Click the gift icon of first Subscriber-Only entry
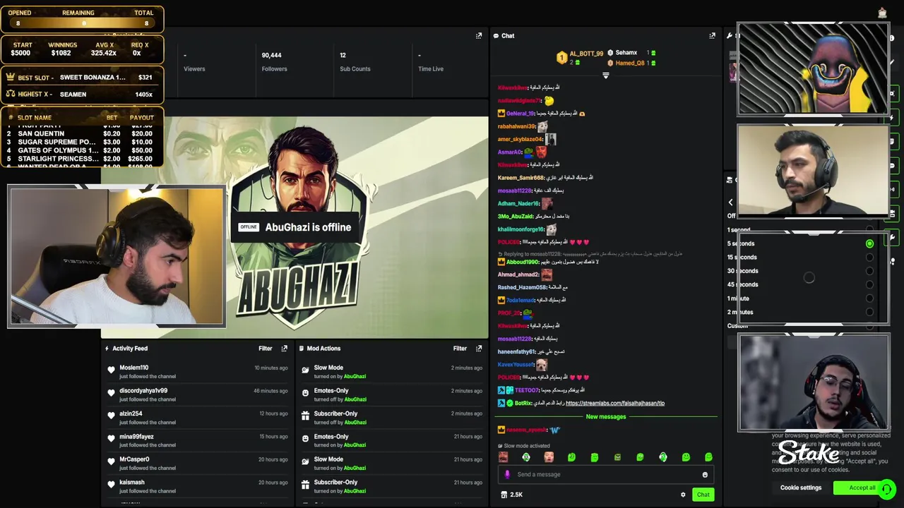The height and width of the screenshot is (508, 904). pos(305,416)
